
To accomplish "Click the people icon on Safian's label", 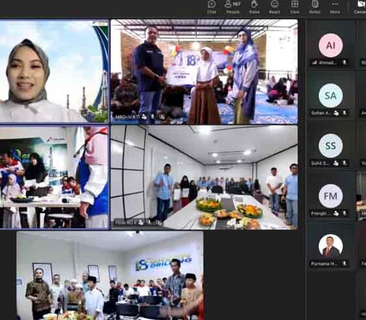I will (x=336, y=113).
